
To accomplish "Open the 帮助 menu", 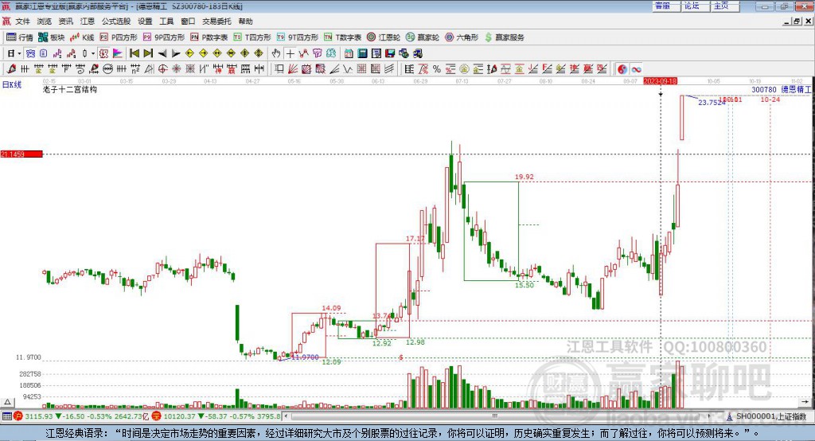I will (x=245, y=21).
